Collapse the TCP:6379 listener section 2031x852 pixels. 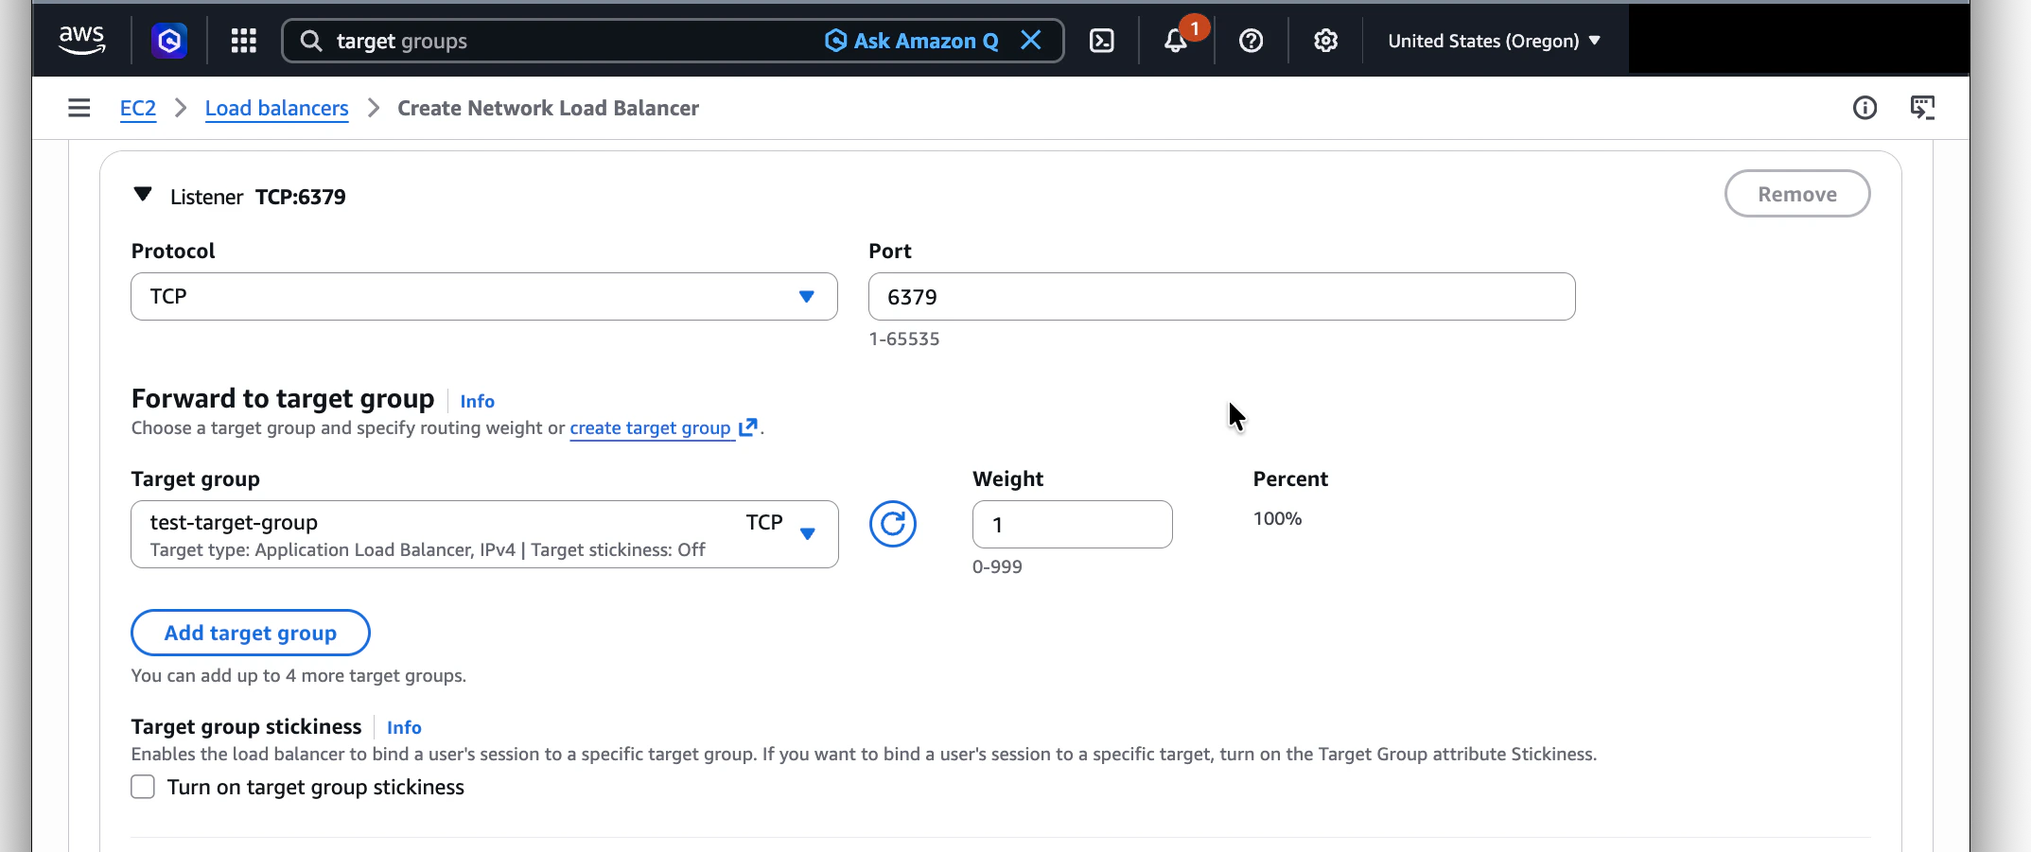tap(143, 194)
